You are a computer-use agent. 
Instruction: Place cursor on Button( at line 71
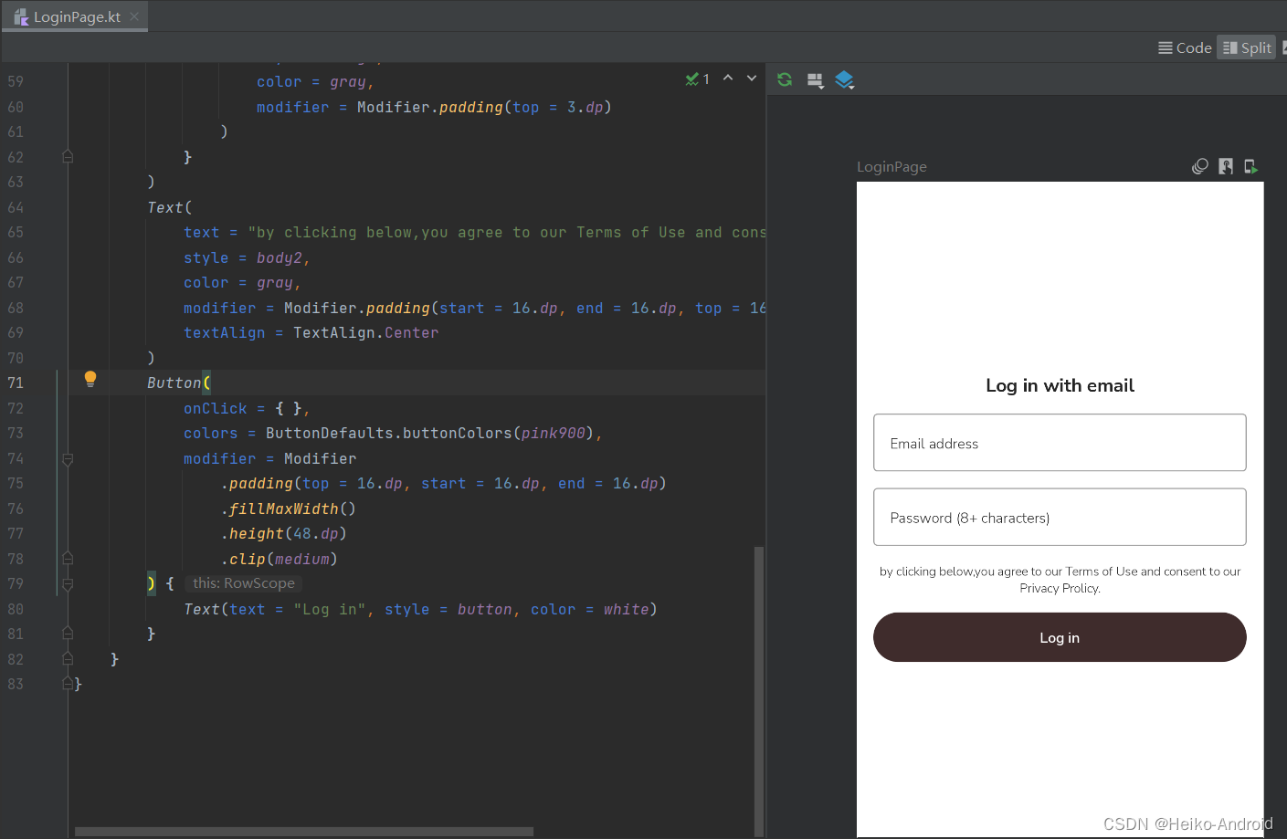point(179,383)
